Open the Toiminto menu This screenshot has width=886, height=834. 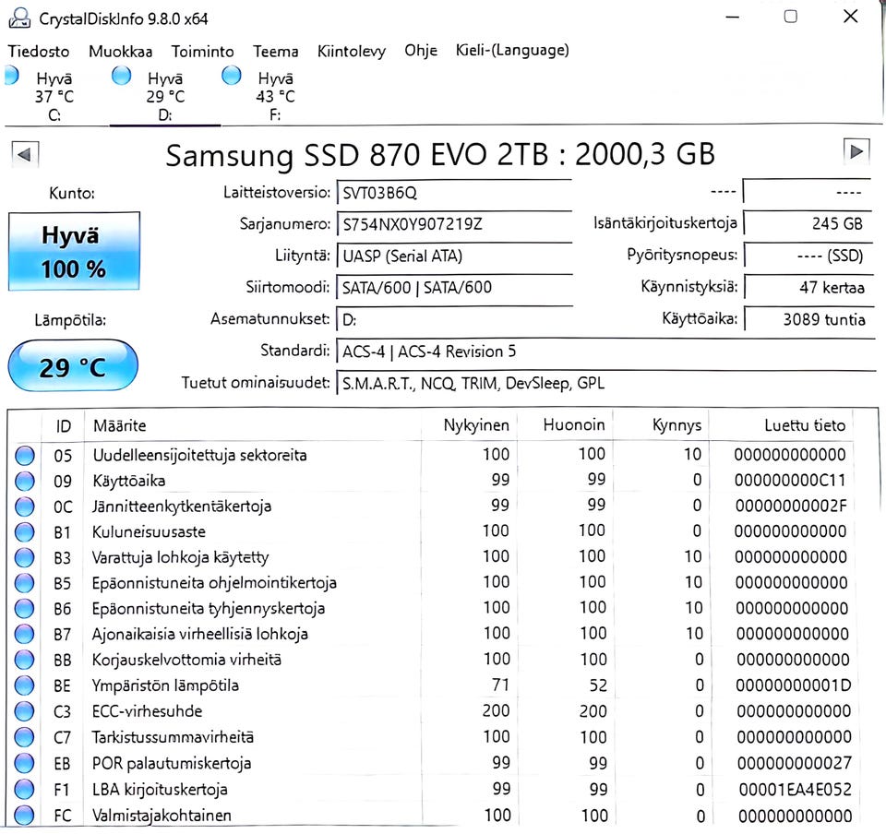[202, 52]
